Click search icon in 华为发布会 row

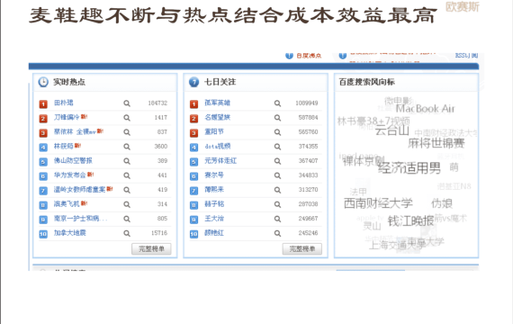click(127, 175)
